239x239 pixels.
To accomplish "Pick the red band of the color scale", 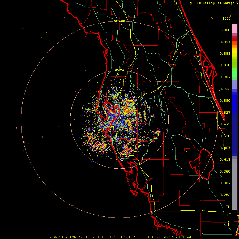I will coord(234,40).
